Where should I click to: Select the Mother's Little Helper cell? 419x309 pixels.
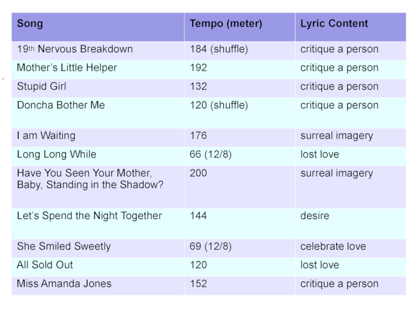[x=98, y=69]
